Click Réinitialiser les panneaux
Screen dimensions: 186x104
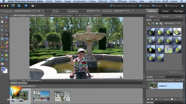(x=123, y=6)
